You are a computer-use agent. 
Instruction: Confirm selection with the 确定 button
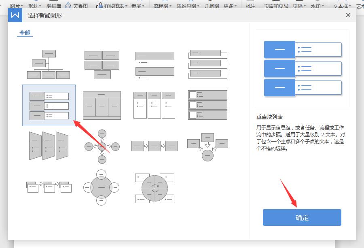pyautogui.click(x=302, y=217)
